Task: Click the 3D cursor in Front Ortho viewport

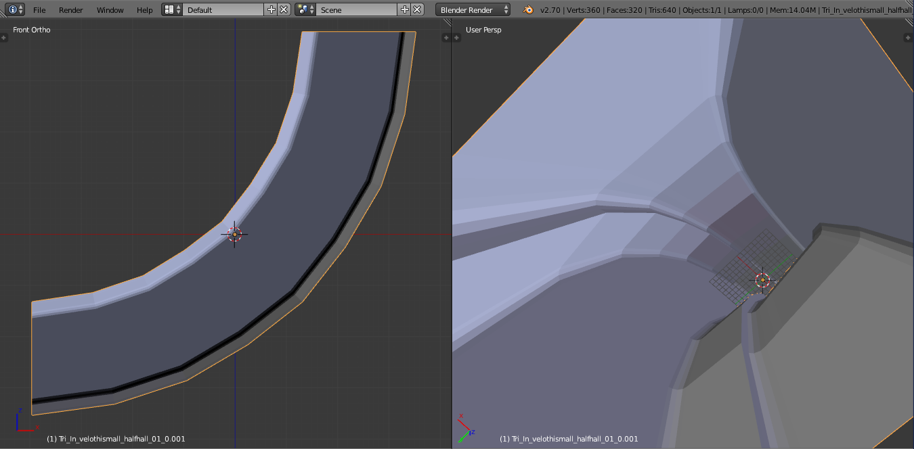Action: point(234,234)
